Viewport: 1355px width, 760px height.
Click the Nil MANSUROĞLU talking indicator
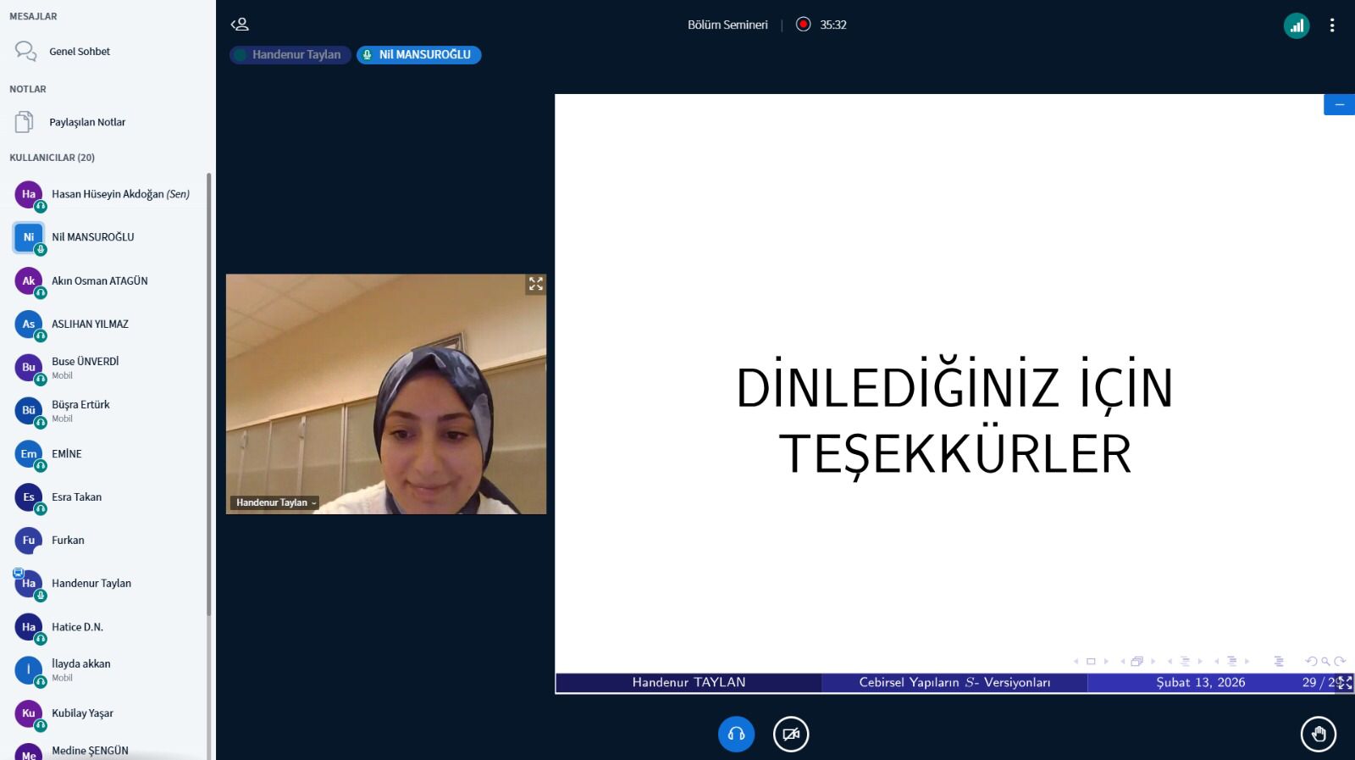(x=419, y=55)
